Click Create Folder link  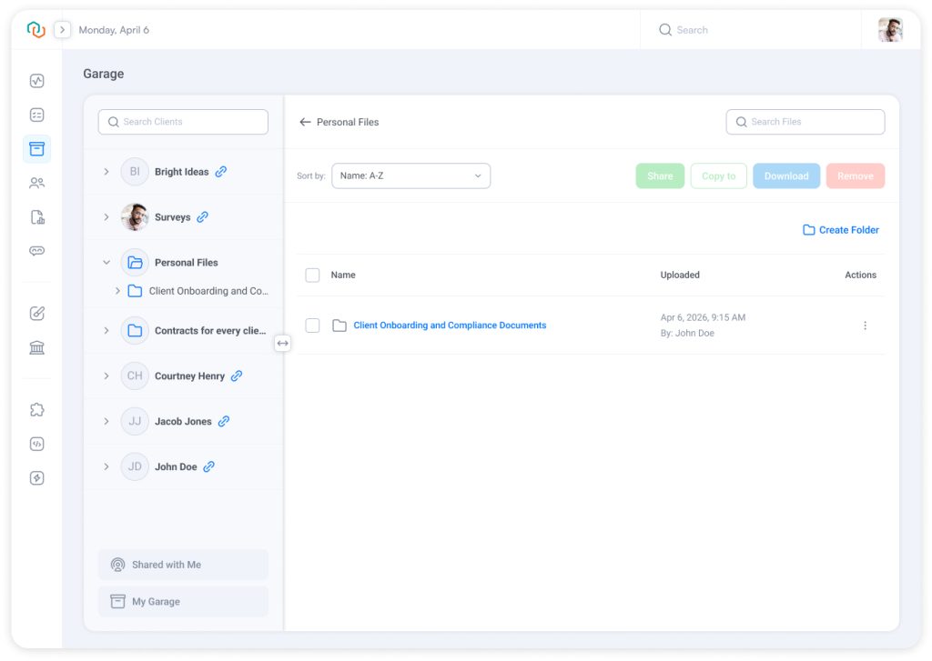841,230
